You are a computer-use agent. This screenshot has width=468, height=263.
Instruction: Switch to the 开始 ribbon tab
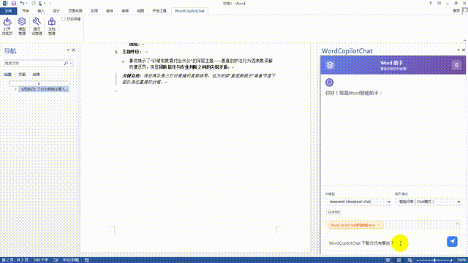26,11
